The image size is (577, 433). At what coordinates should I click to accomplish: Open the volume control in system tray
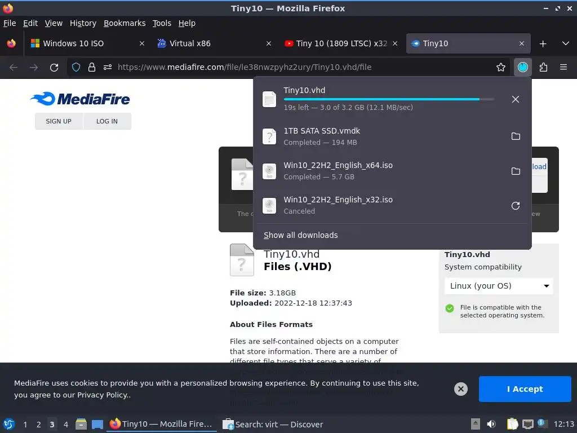(491, 424)
